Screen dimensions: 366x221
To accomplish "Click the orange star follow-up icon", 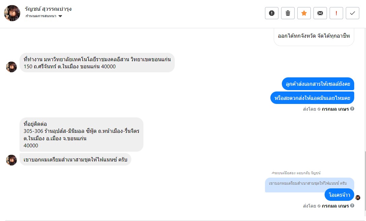I will click(x=304, y=13).
